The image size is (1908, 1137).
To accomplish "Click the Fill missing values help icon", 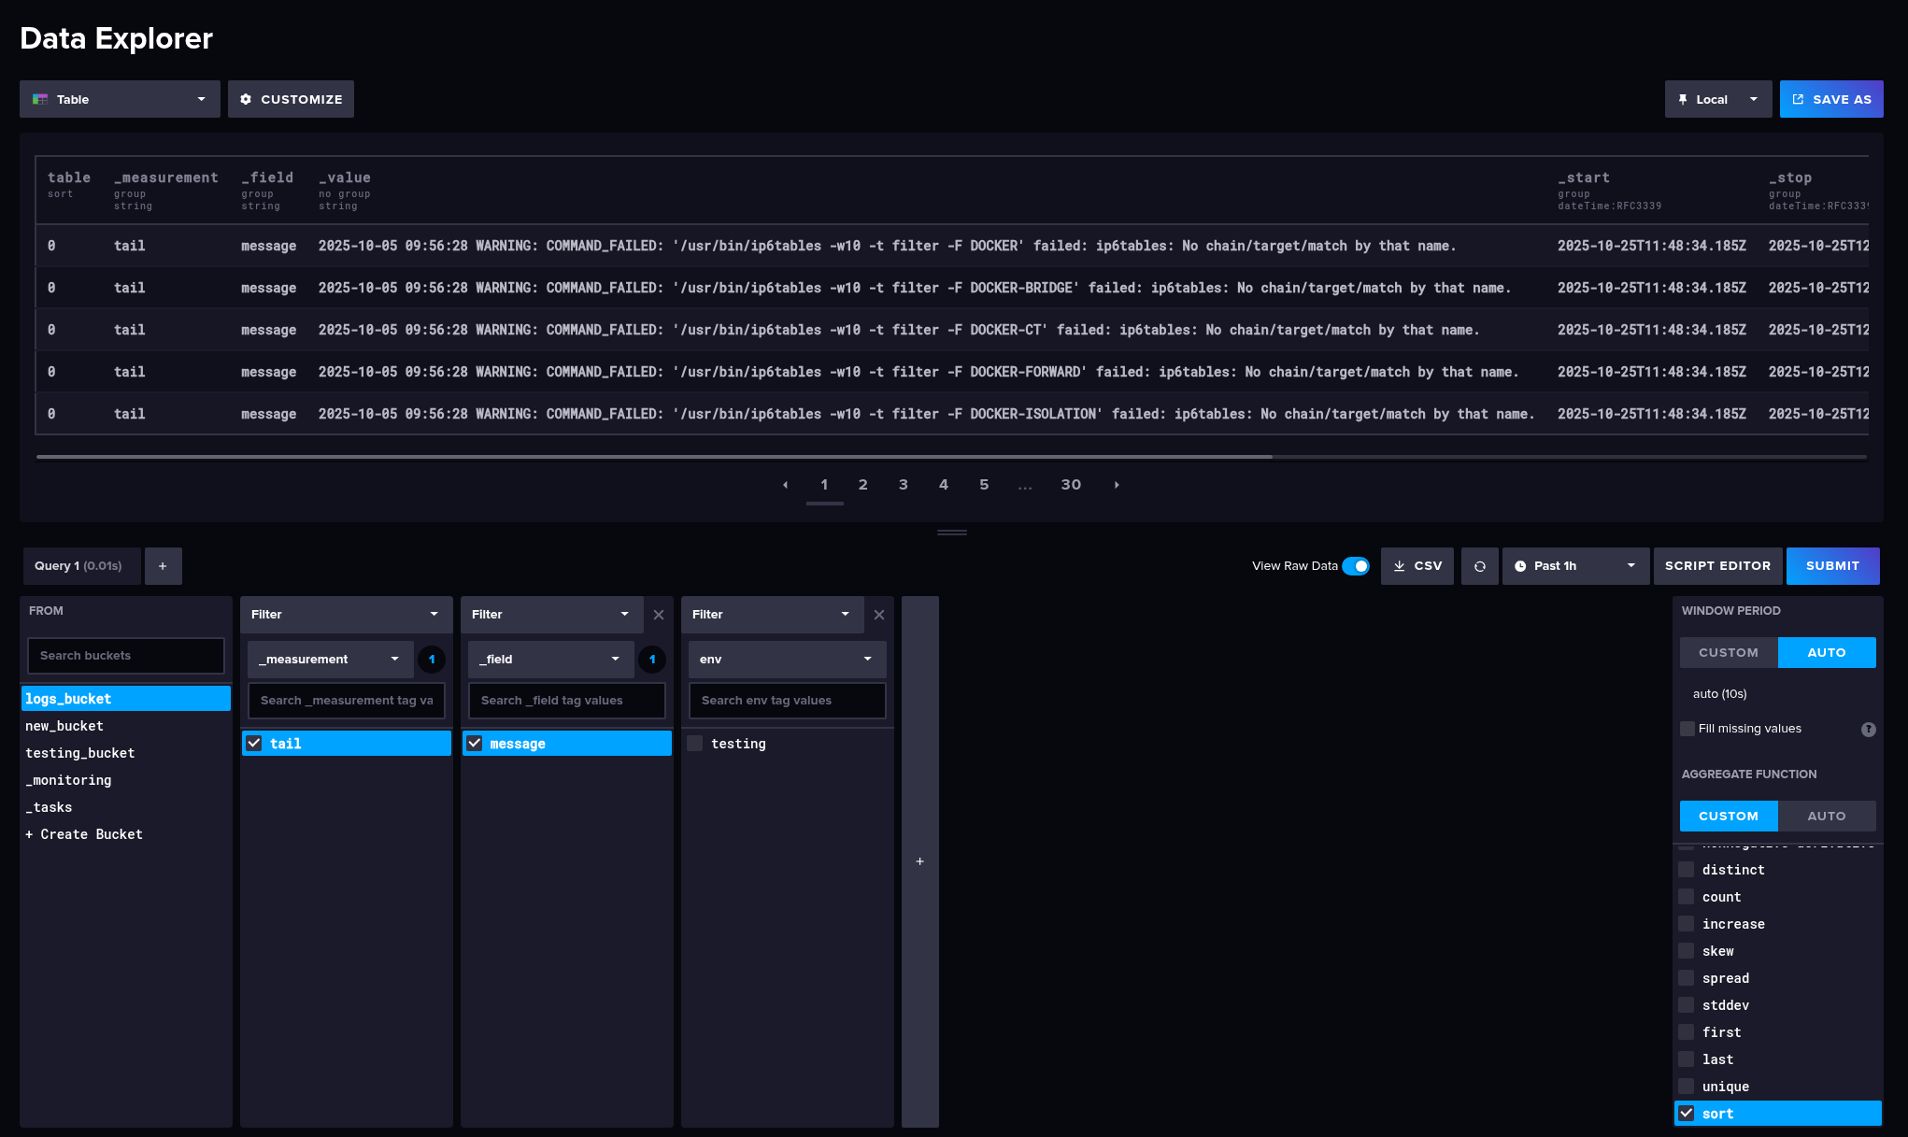I will (x=1868, y=730).
